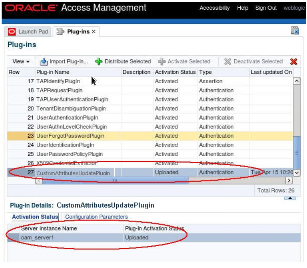Select TenantDisambiguationPlugin row
The width and height of the screenshot is (307, 268).
150,109
